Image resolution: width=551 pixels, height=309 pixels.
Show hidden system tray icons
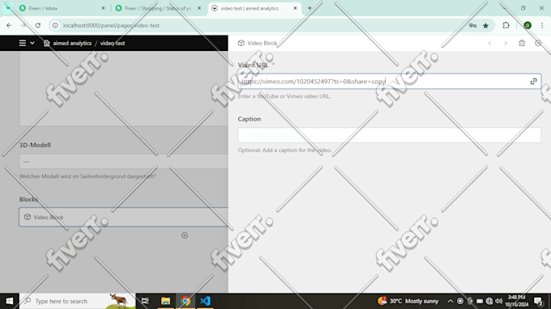451,301
